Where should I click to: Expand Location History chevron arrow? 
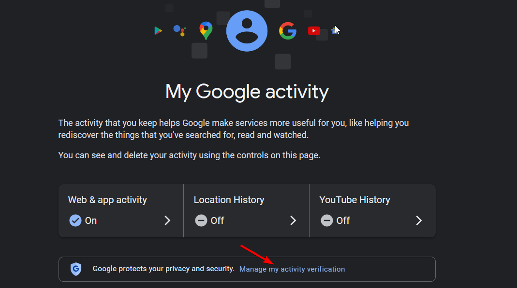293,220
